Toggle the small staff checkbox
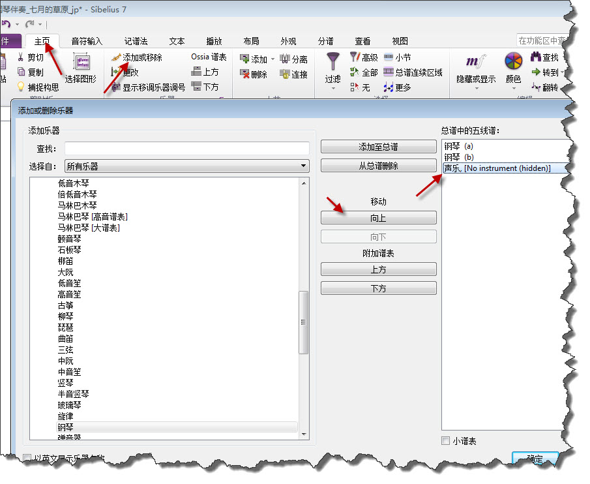590x484 pixels. tap(446, 441)
